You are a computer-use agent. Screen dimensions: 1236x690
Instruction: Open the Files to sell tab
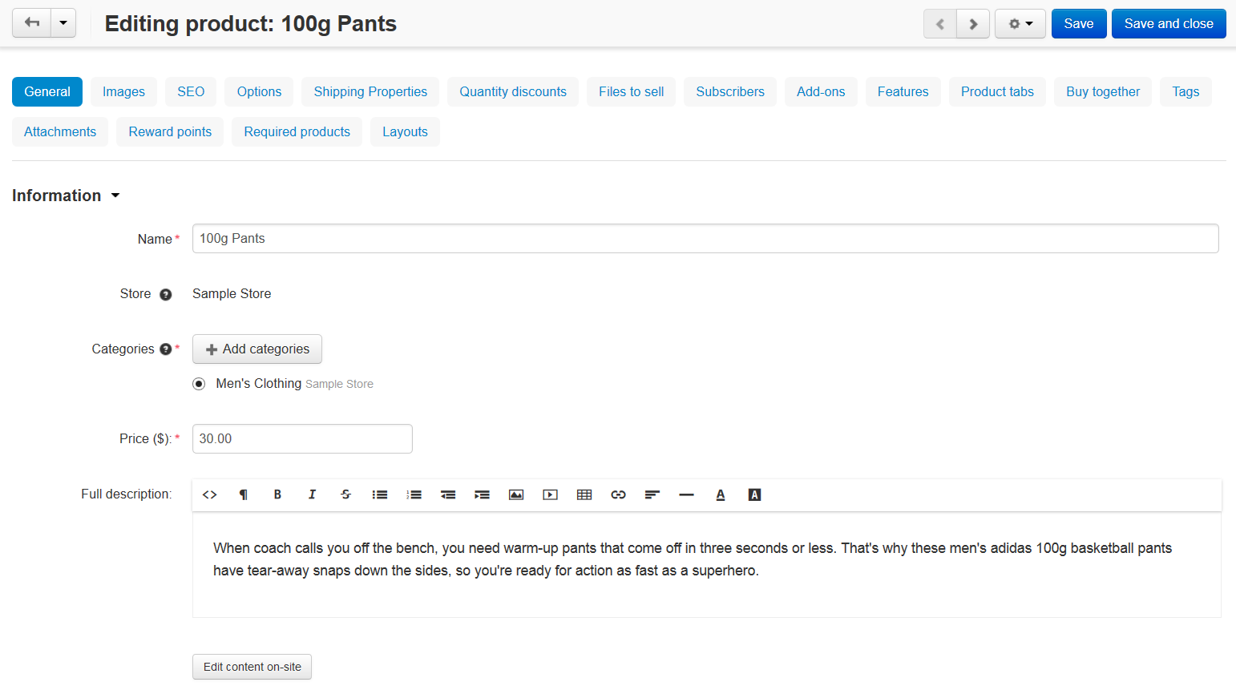click(x=631, y=91)
